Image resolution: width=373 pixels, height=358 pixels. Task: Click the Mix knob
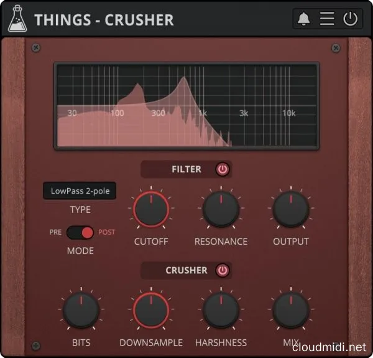(x=291, y=310)
